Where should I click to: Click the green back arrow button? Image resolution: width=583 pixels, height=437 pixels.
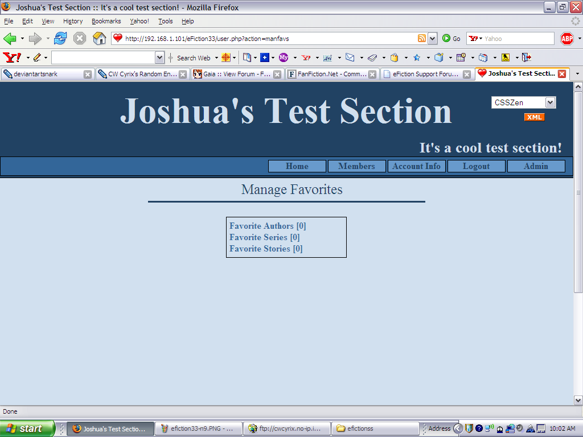pyautogui.click(x=10, y=38)
